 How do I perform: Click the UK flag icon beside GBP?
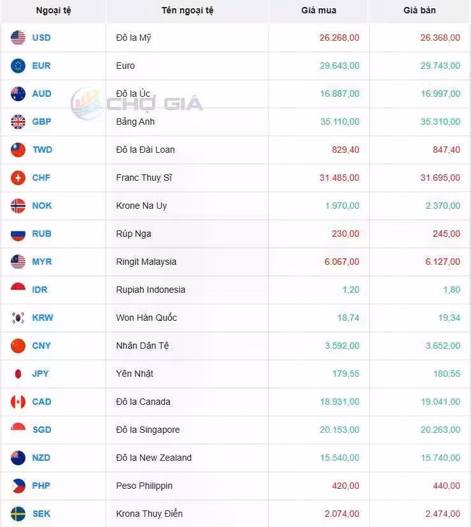(x=18, y=122)
